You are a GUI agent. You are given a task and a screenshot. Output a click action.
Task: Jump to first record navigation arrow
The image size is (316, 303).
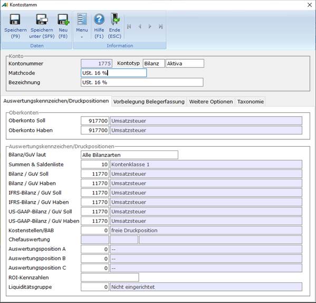pos(129,26)
